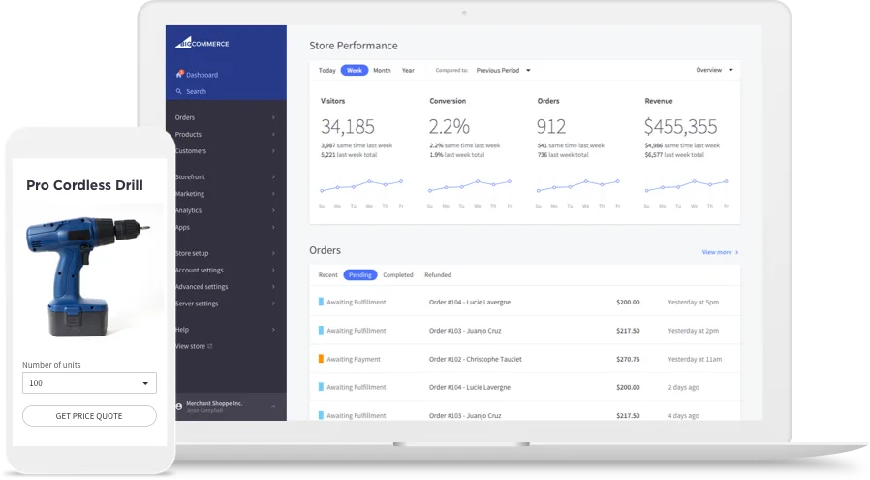Switch to Refunded orders tab

coord(438,275)
